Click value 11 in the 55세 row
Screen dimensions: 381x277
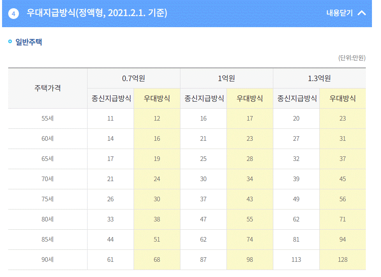pyautogui.click(x=111, y=119)
